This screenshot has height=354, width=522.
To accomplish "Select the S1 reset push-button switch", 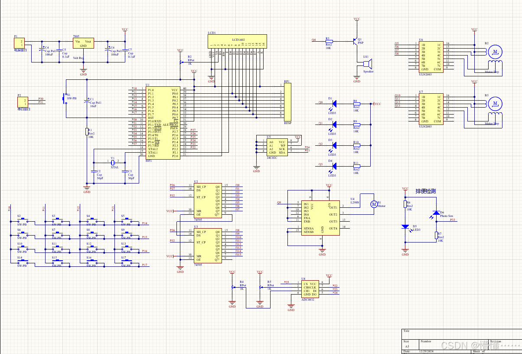I will [x=65, y=98].
